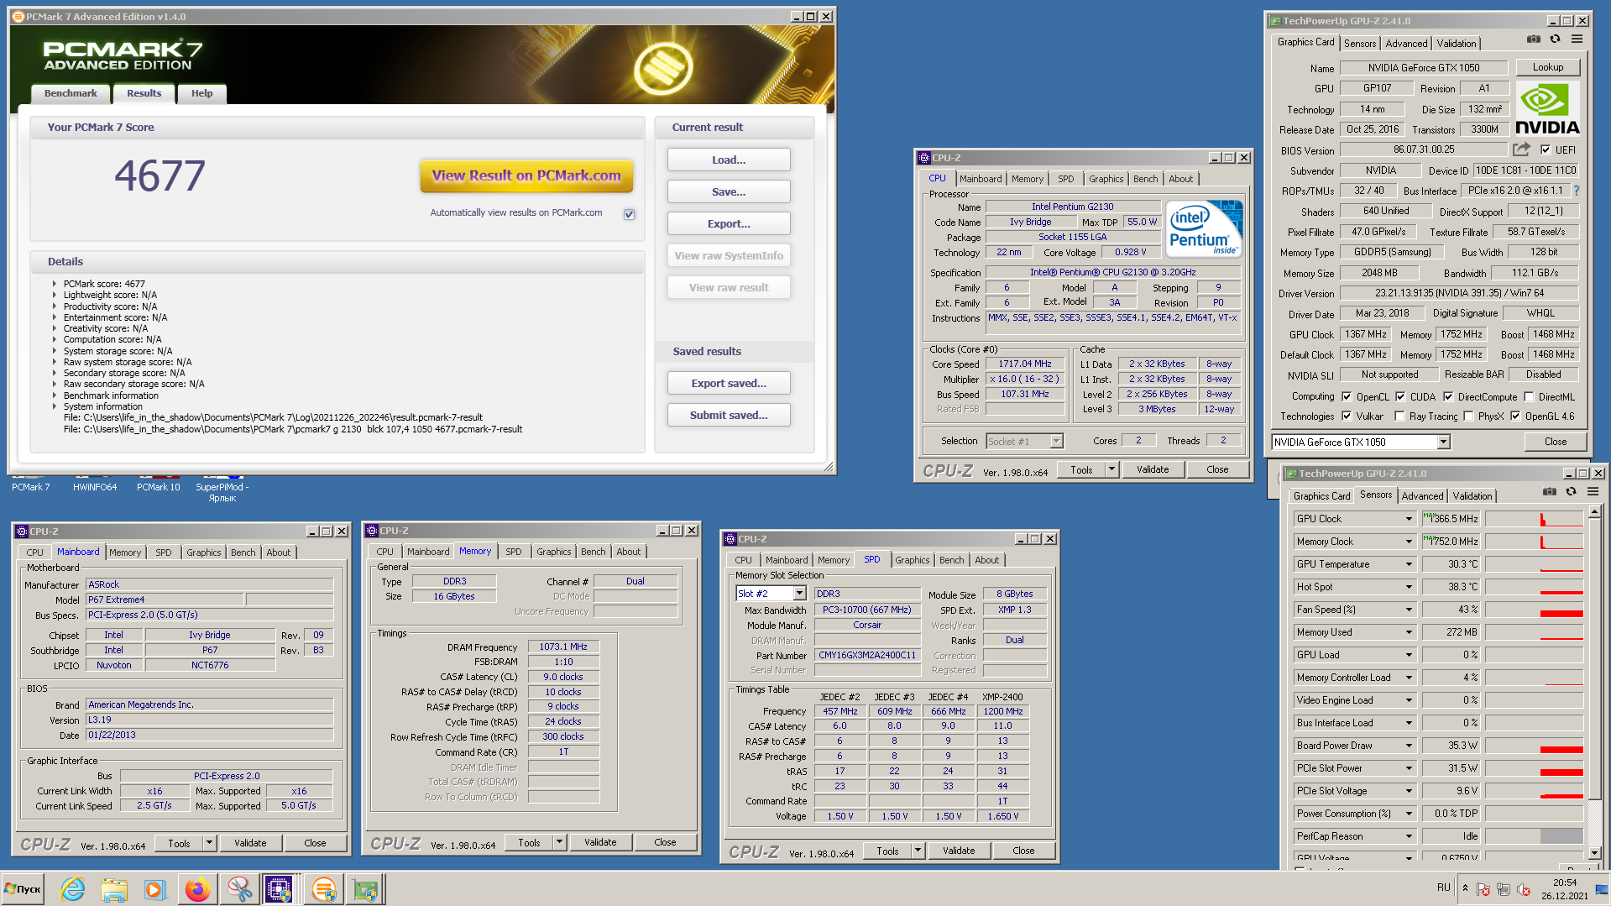Toggle the DirectCompute checkbox

1448,396
